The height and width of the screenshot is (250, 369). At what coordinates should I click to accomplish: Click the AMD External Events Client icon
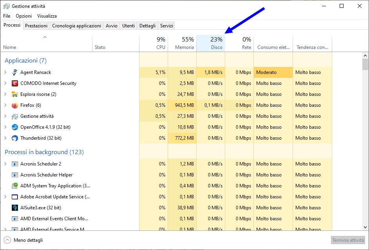coord(15,219)
